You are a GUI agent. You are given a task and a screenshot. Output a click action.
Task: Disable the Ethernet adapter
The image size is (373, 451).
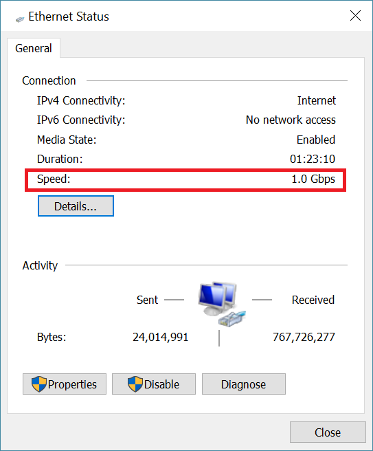click(x=154, y=384)
